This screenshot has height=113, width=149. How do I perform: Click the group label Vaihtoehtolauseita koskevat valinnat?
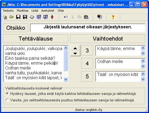[x=34, y=88]
